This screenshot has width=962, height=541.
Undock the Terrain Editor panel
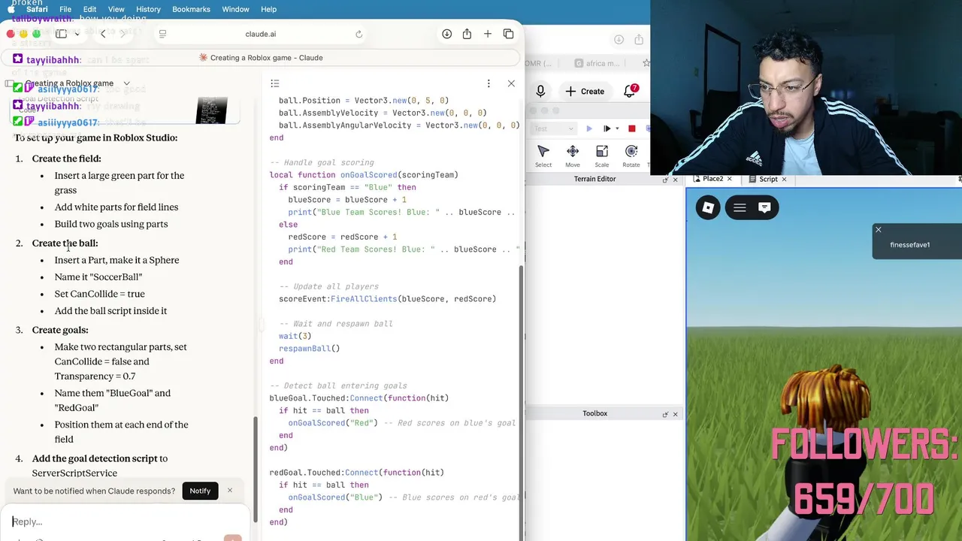coord(665,180)
